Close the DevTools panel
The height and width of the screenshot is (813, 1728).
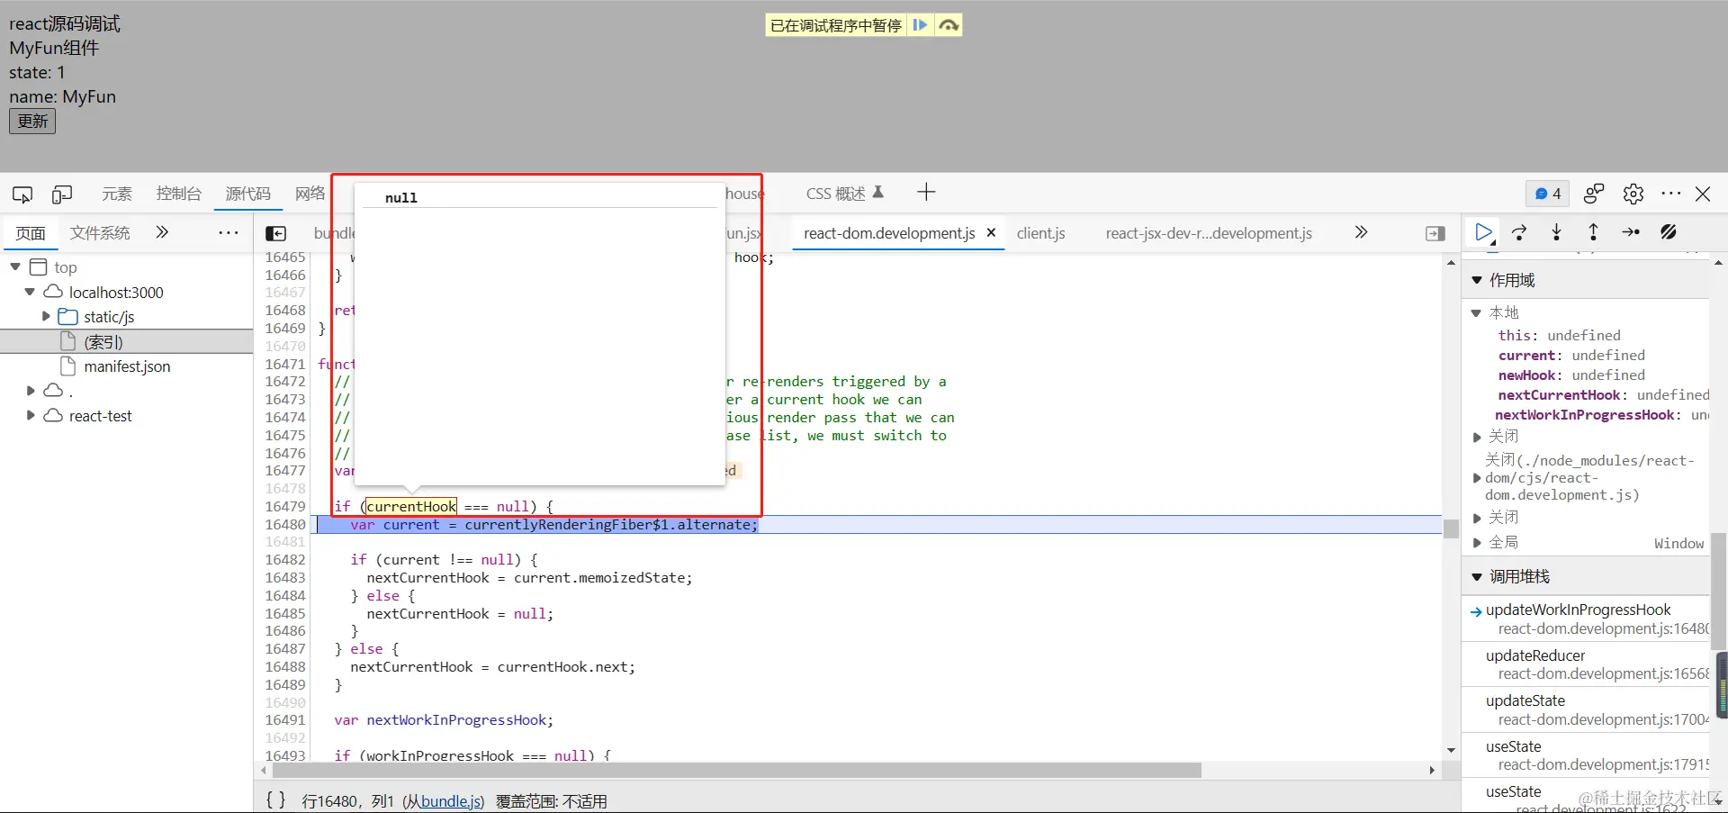point(1703,194)
